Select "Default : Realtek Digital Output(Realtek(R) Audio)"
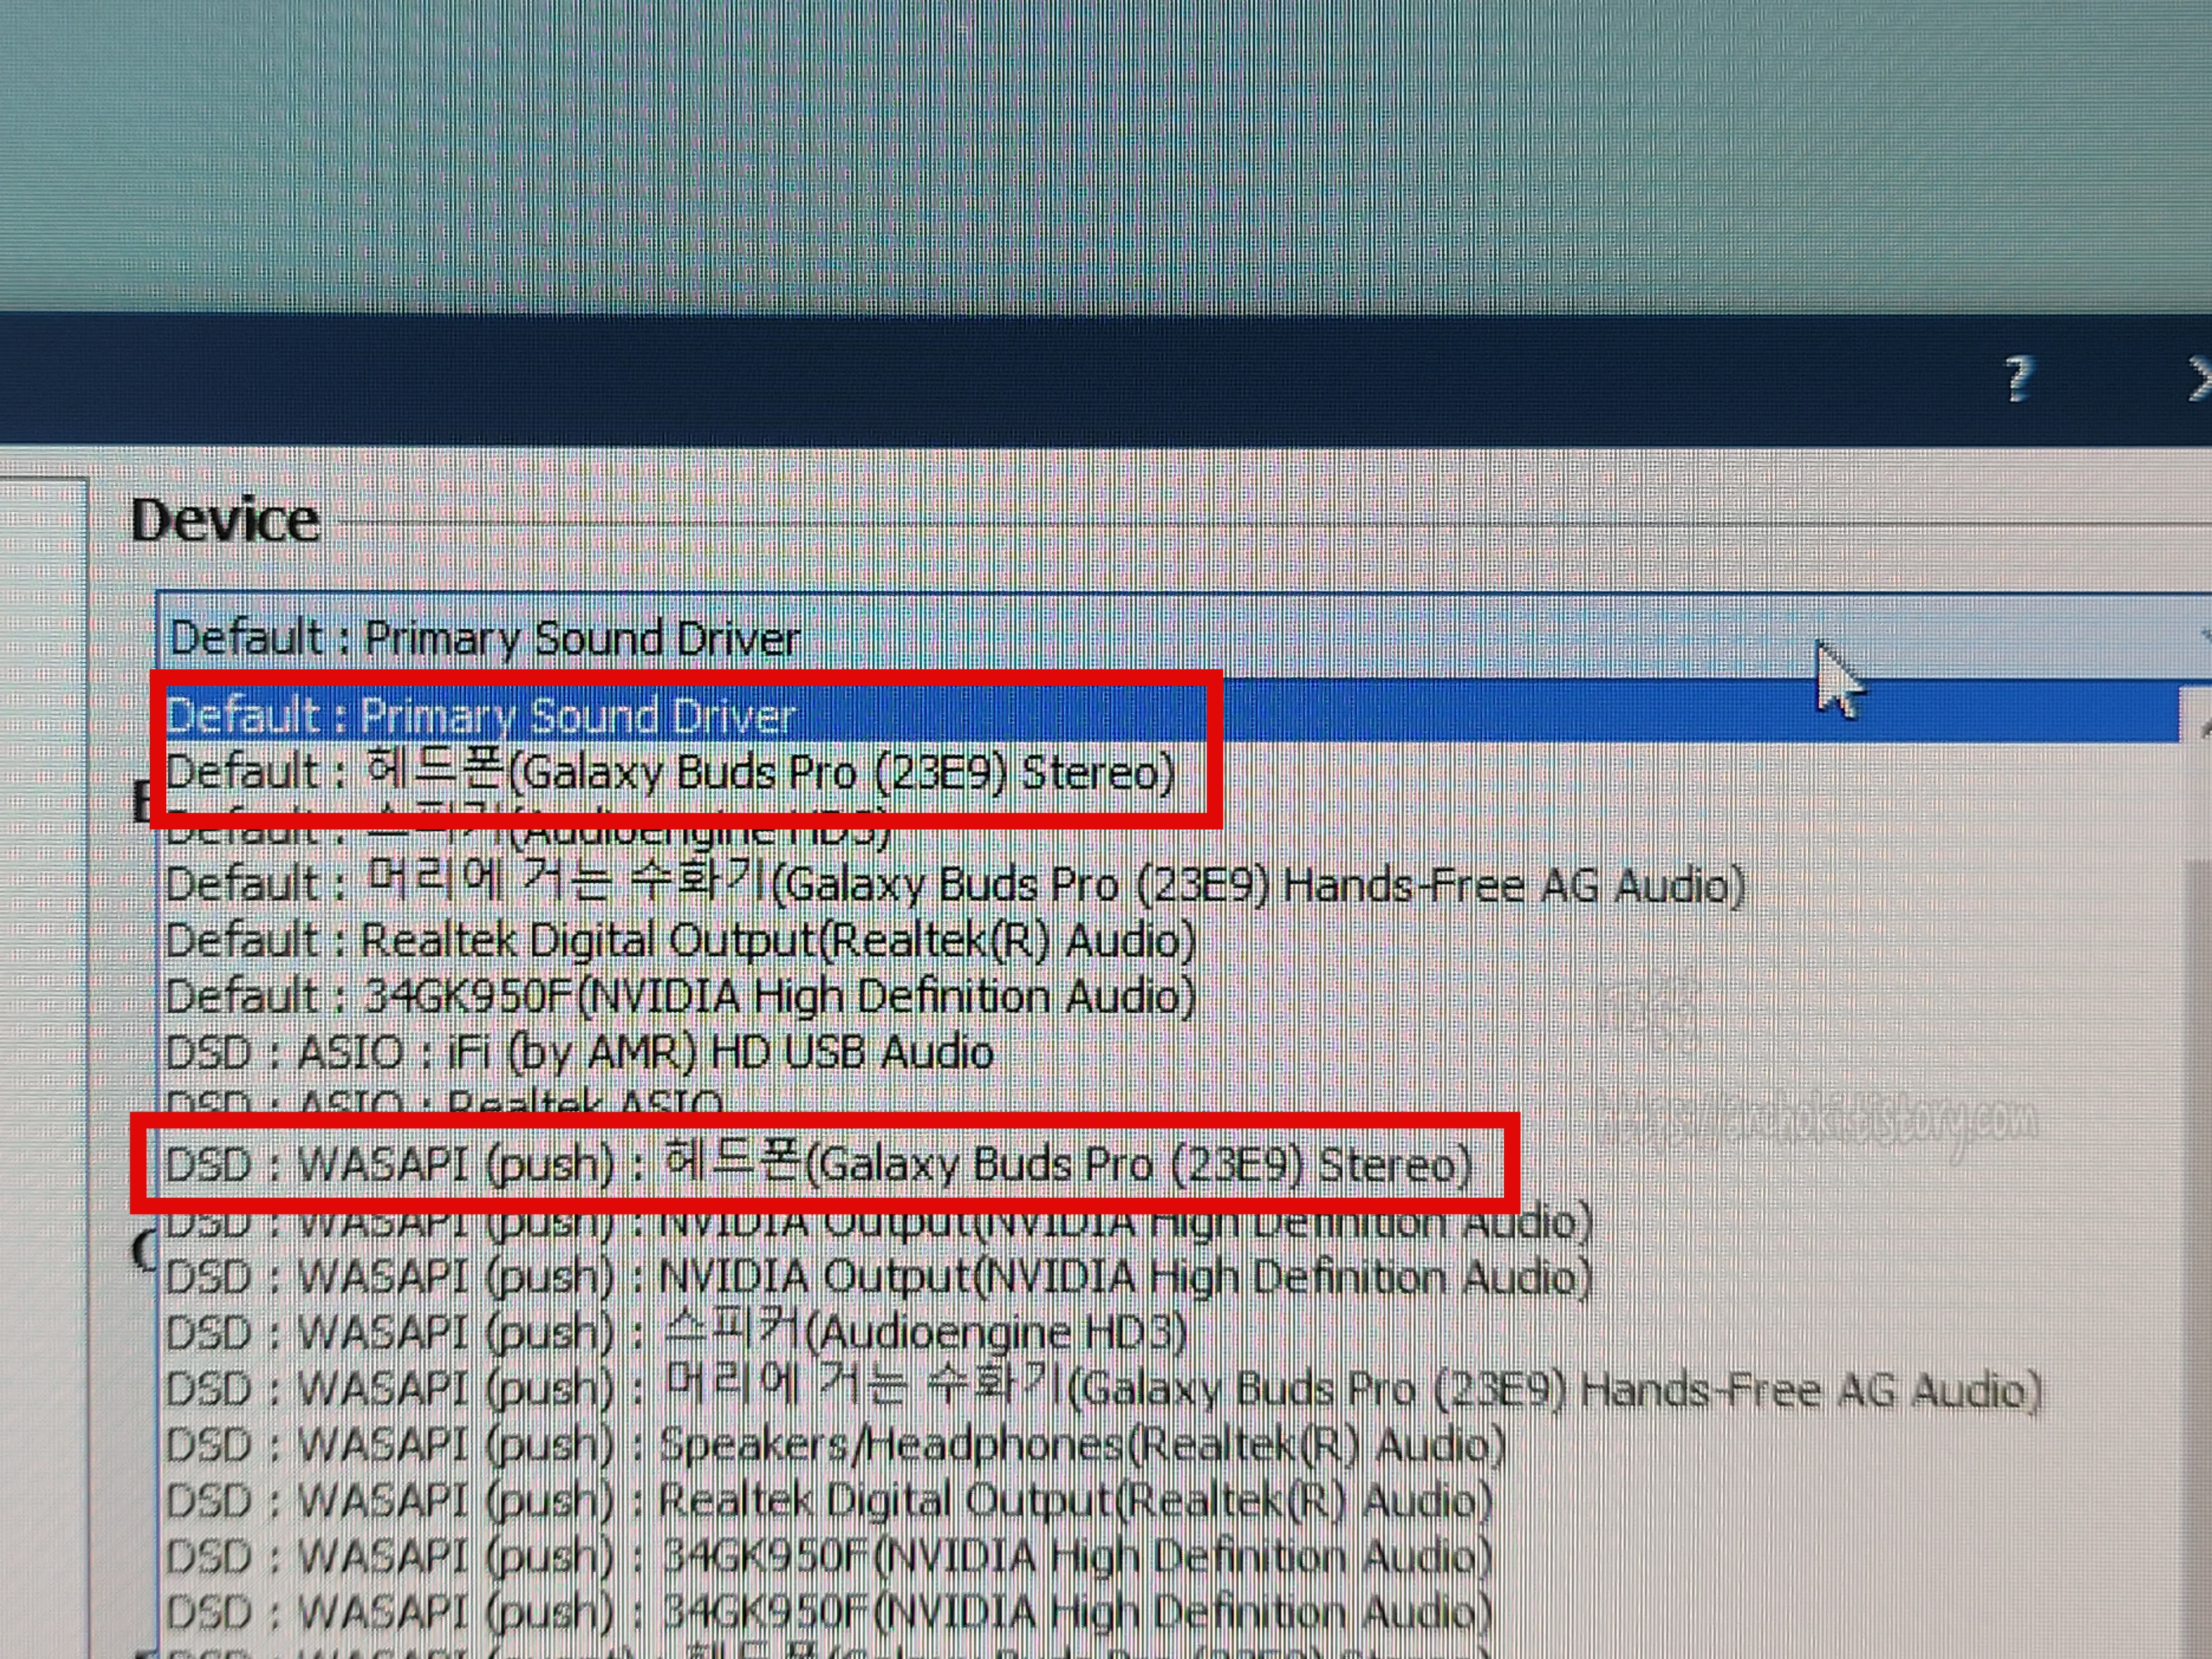The width and height of the screenshot is (2212, 1659). click(1170, 941)
